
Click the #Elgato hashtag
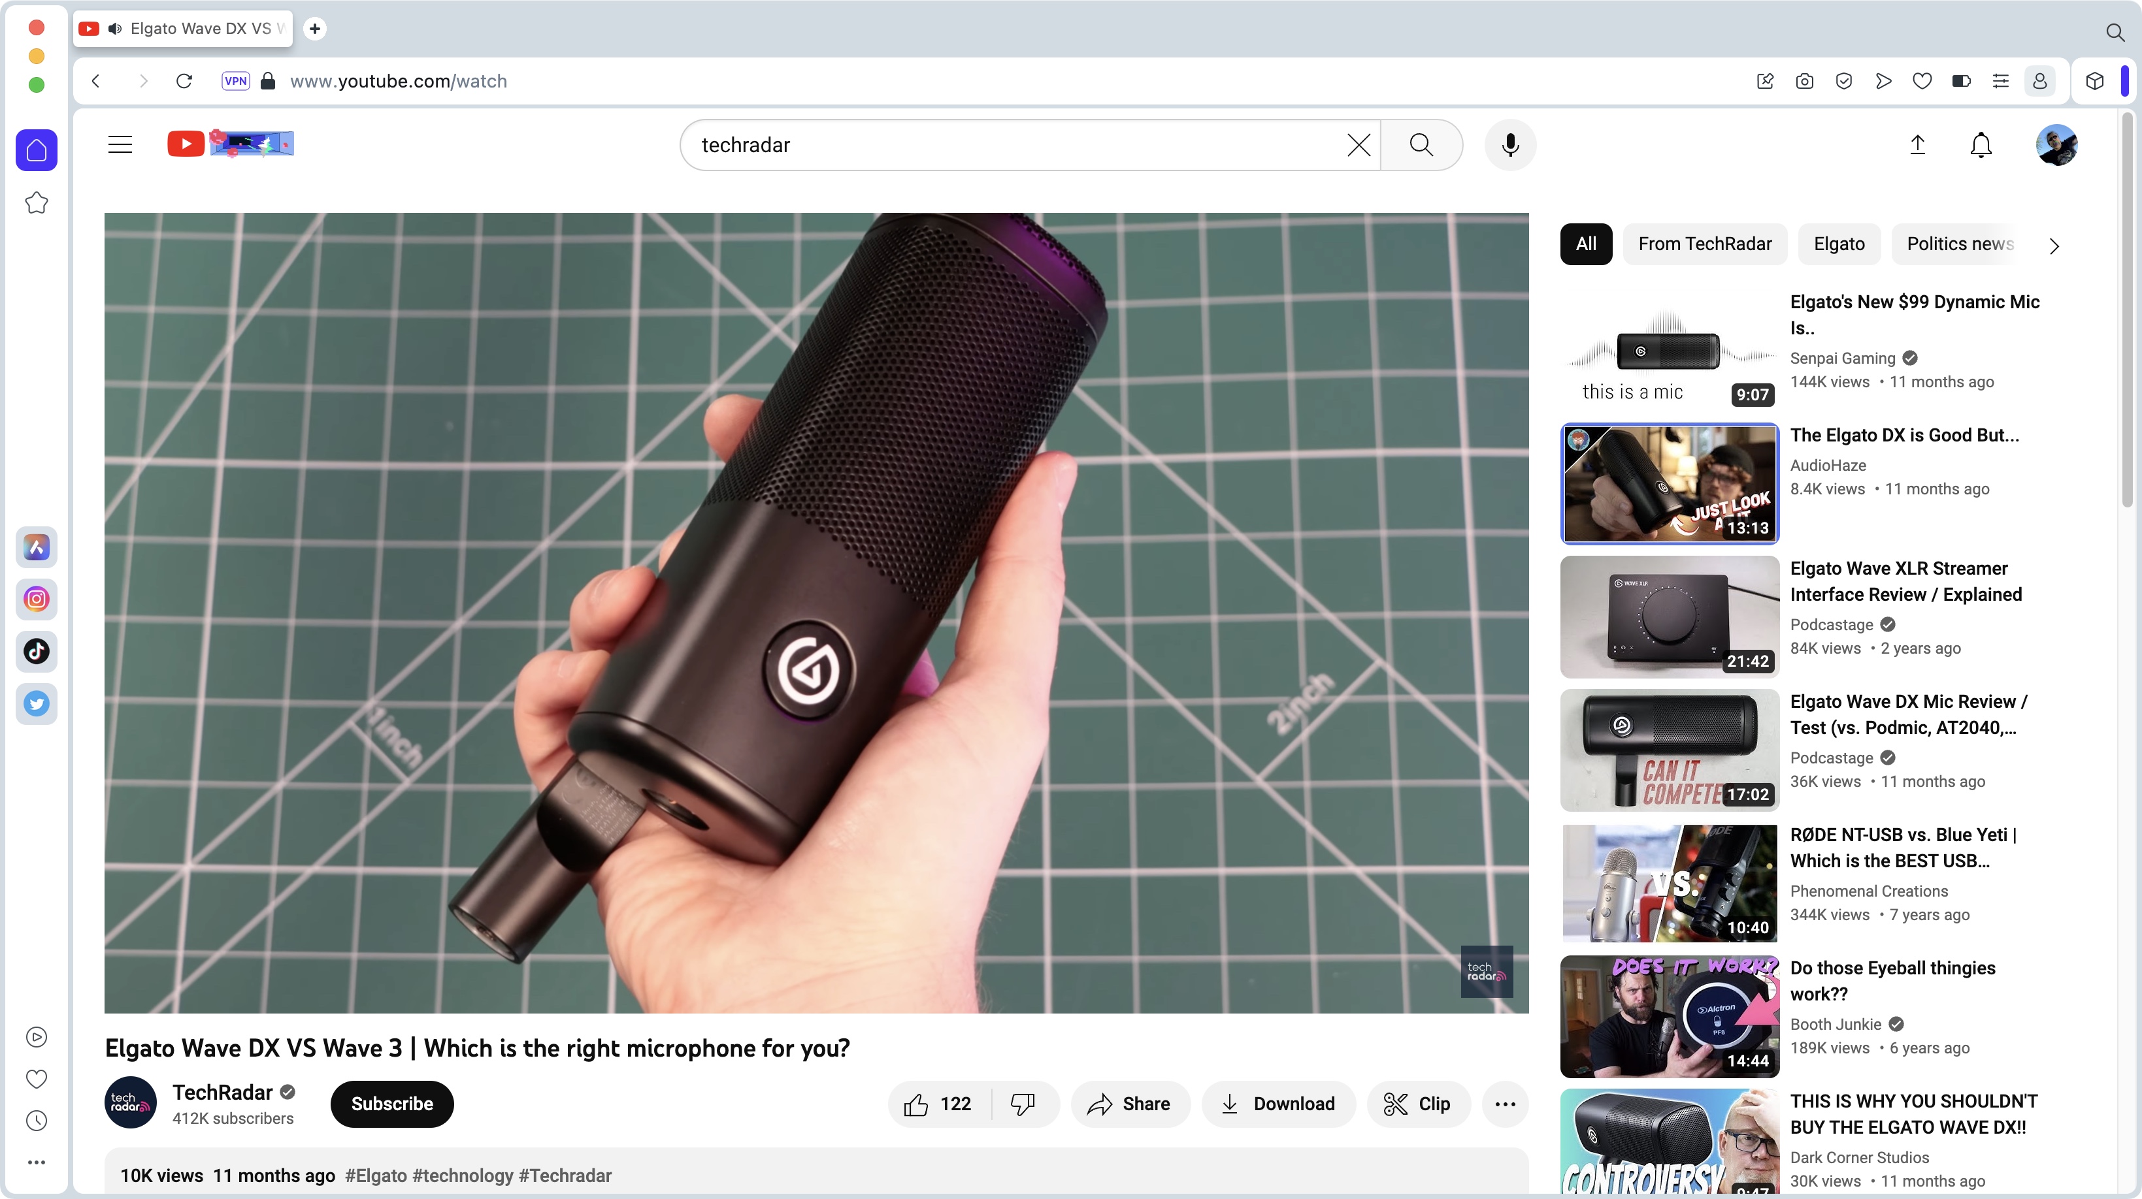click(x=376, y=1175)
